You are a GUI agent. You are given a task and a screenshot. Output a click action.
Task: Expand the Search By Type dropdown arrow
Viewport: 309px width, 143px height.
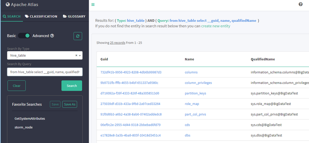tap(80, 56)
